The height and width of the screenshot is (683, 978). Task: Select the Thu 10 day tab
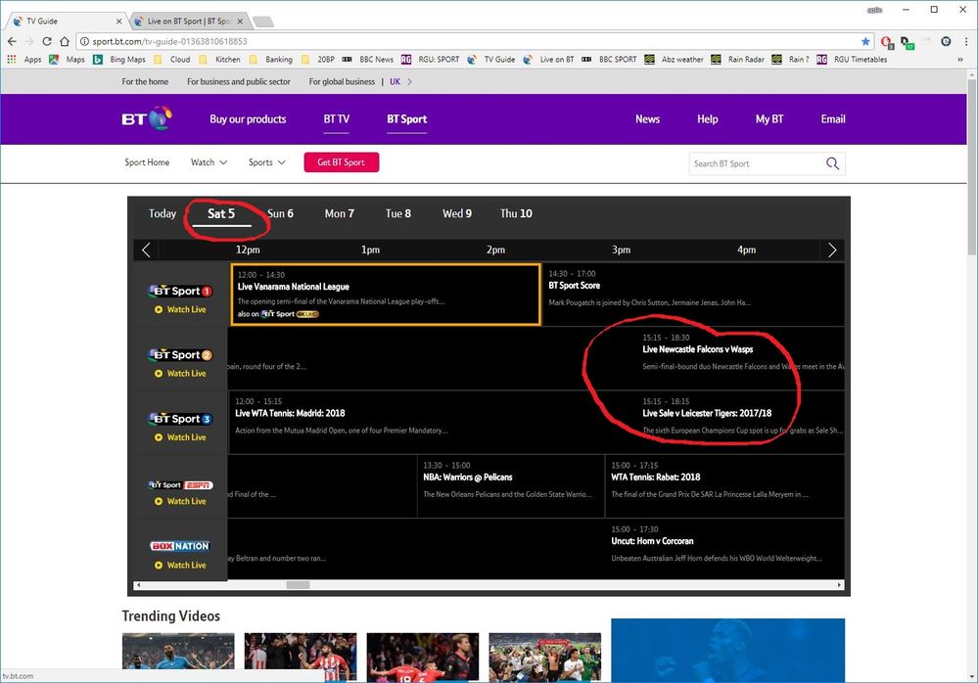pyautogui.click(x=516, y=213)
